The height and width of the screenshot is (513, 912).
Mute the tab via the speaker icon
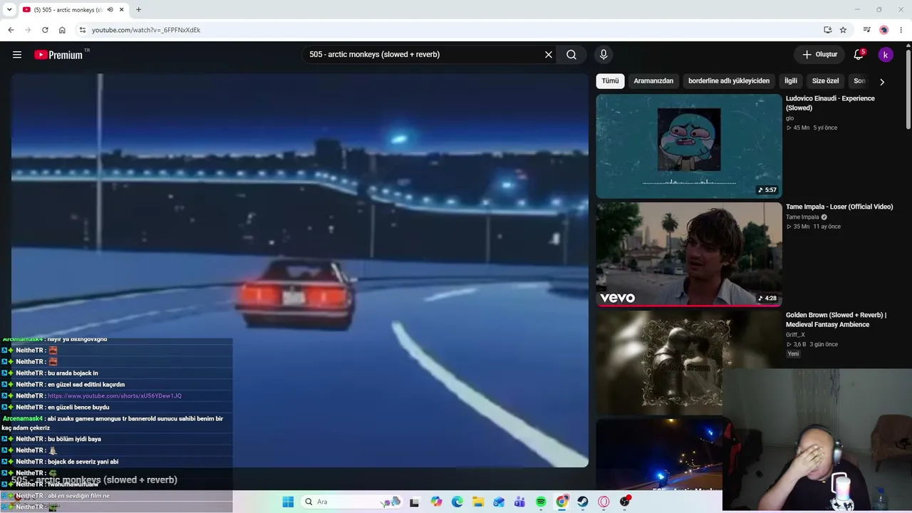coord(110,10)
